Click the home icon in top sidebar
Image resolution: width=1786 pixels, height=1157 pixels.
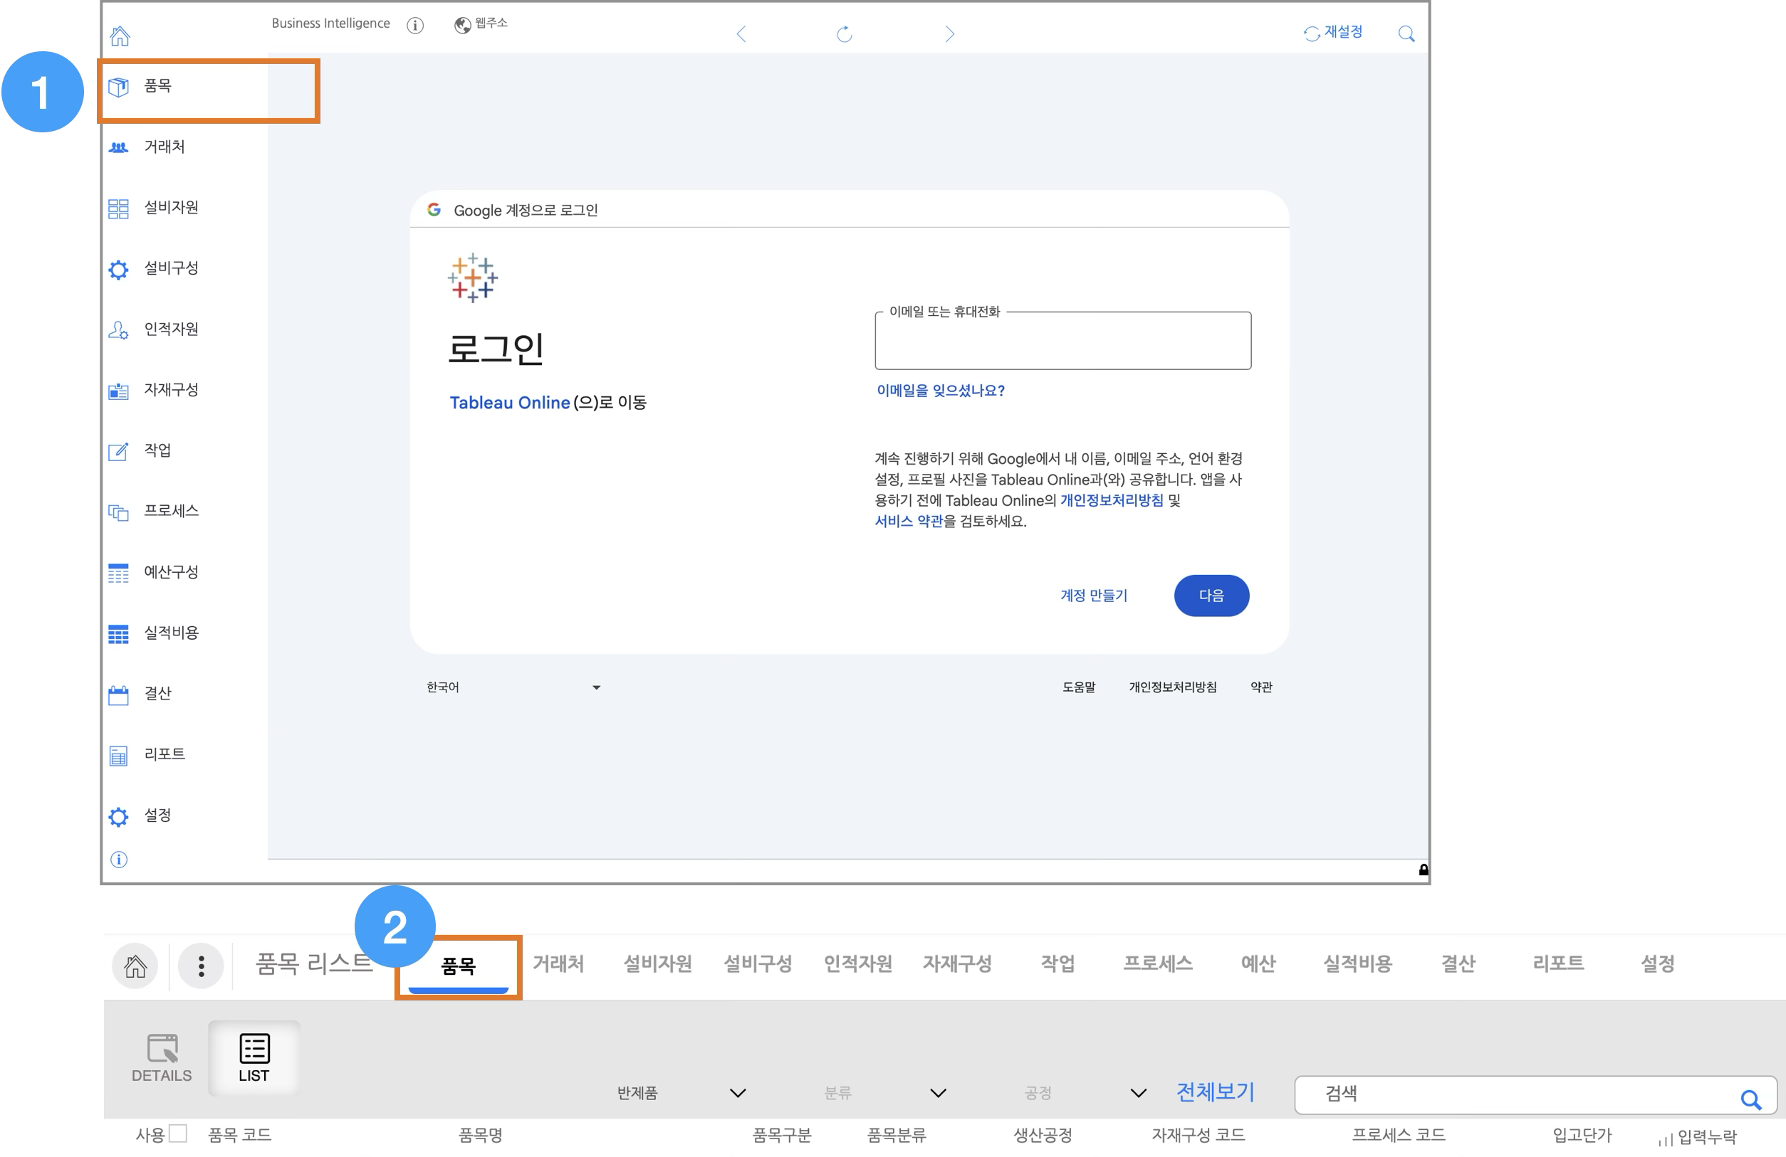tap(120, 36)
